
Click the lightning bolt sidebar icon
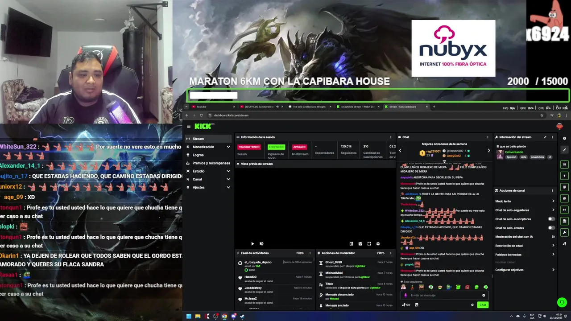click(564, 176)
